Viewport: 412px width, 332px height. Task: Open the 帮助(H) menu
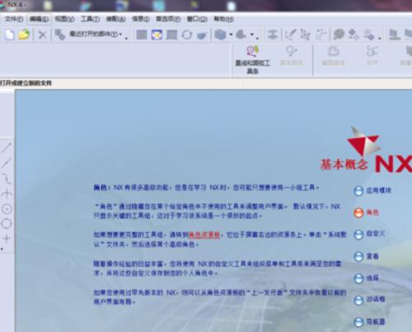pos(223,19)
